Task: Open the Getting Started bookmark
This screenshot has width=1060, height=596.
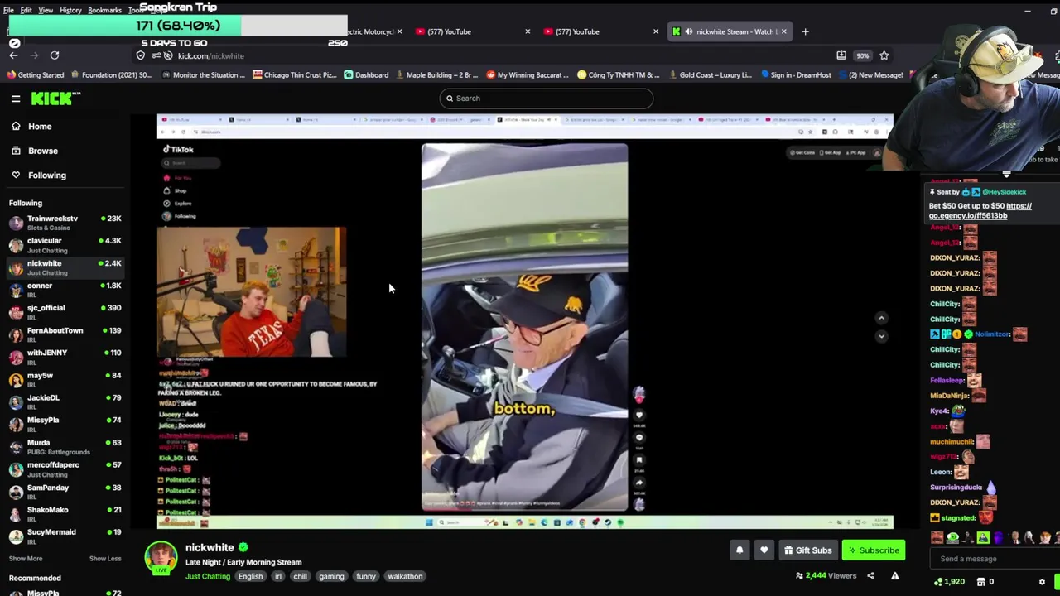Action: 35,75
